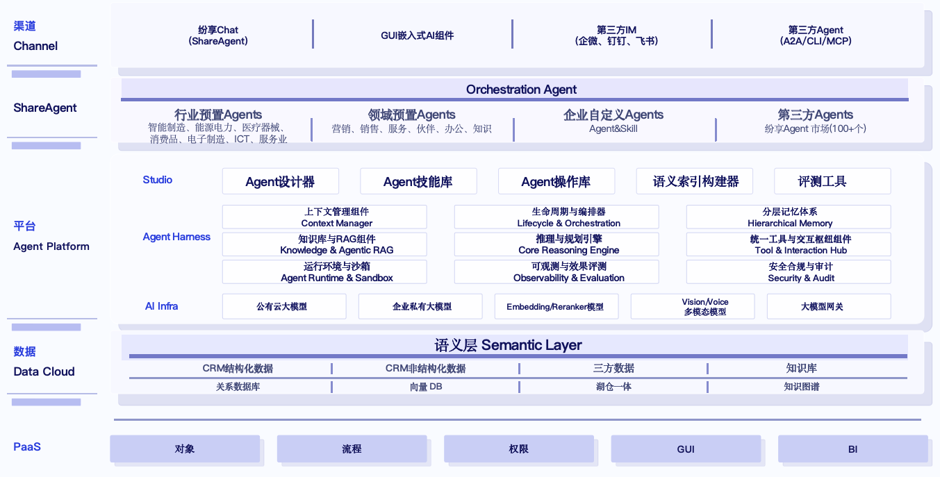940x477 pixels.
Task: Click the Agent操作库 box
Action: pyautogui.click(x=556, y=181)
